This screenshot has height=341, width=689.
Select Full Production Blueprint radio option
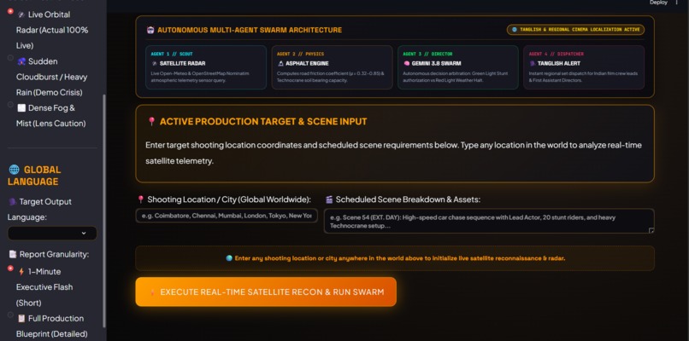pos(10,315)
